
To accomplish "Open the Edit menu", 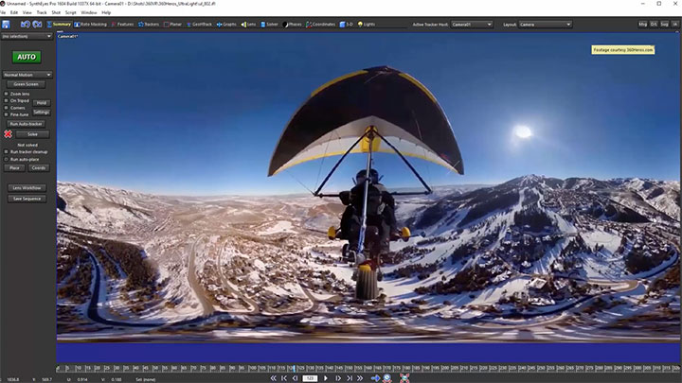I will [x=14, y=12].
